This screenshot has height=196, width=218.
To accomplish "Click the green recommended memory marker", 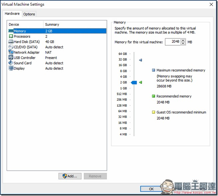I will tap(140, 82).
